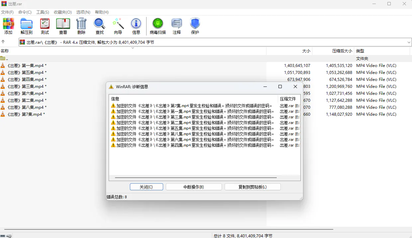Go up one folder level arrow

tap(3, 42)
